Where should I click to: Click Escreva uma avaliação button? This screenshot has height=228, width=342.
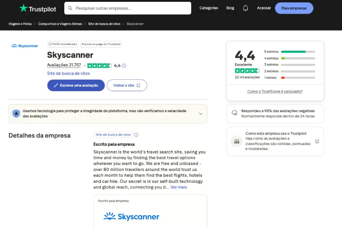76,85
